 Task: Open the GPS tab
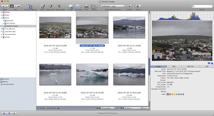point(207,66)
